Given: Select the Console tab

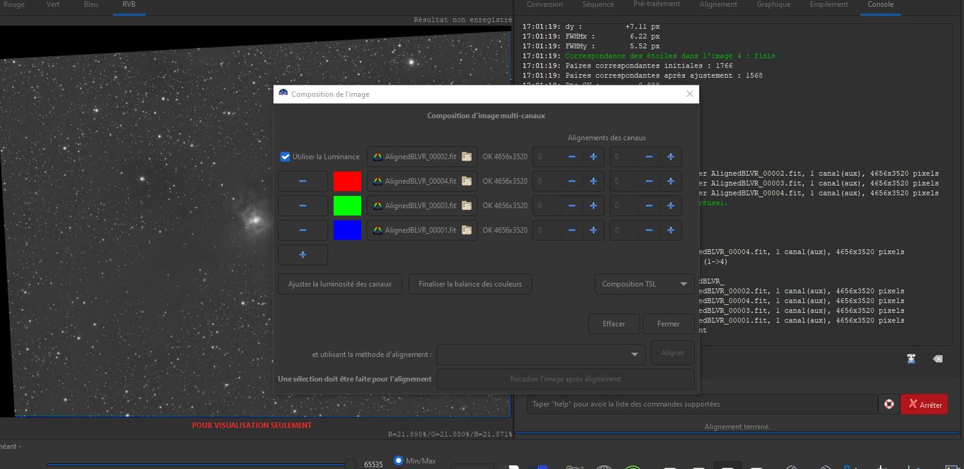Looking at the screenshot, I should (880, 5).
